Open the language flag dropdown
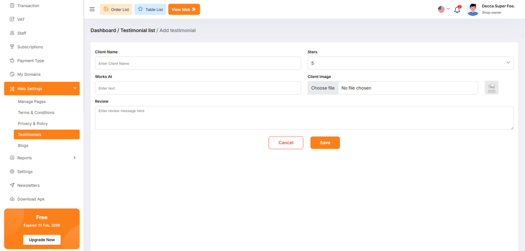525x251 pixels. 444,9
